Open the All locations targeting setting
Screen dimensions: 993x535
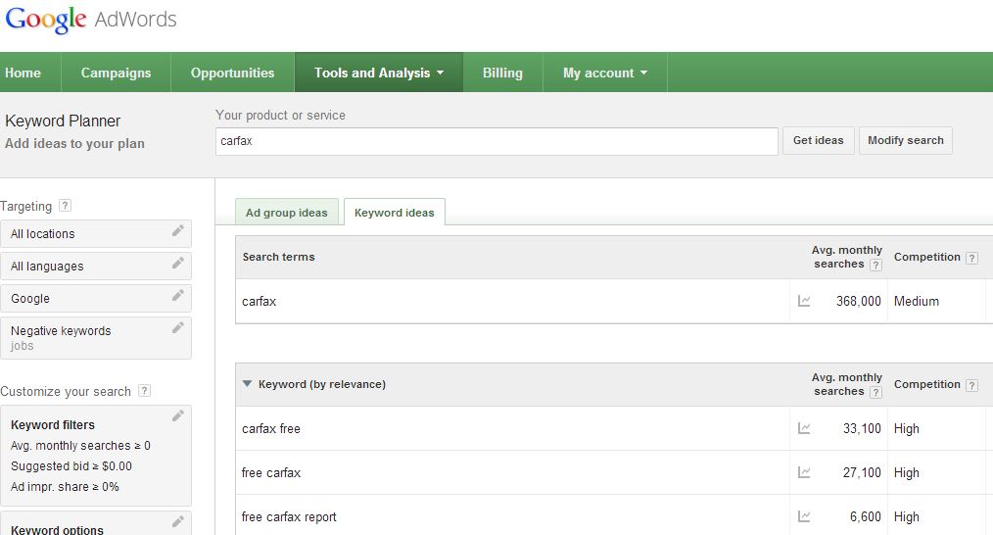[x=96, y=233]
